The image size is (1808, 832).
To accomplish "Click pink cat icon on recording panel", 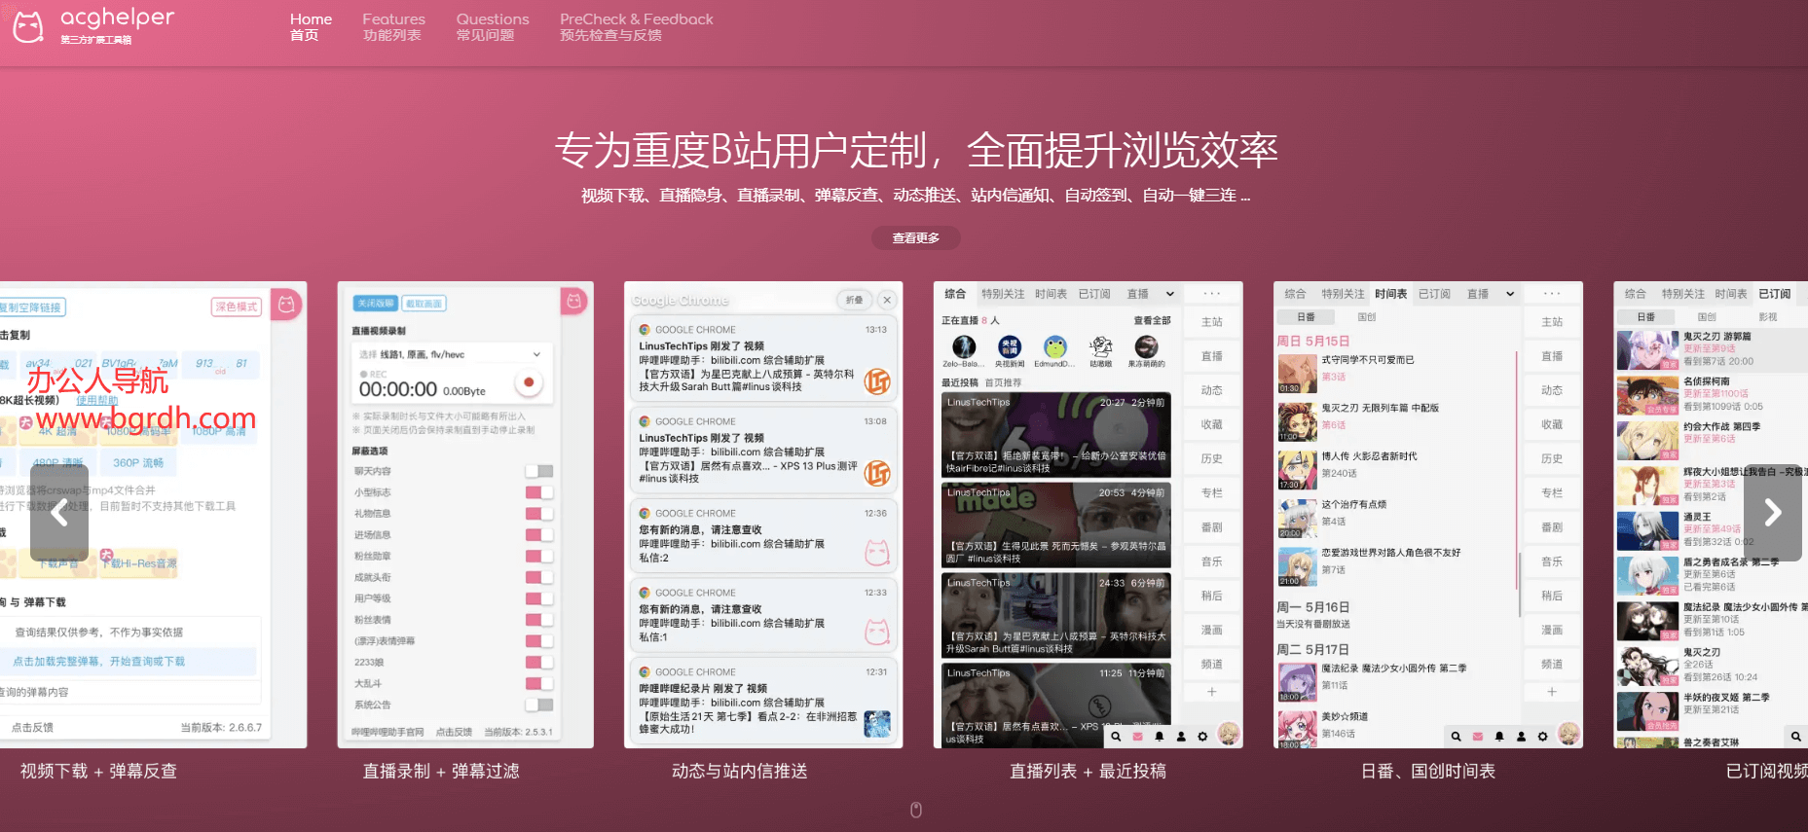I will click(x=574, y=302).
